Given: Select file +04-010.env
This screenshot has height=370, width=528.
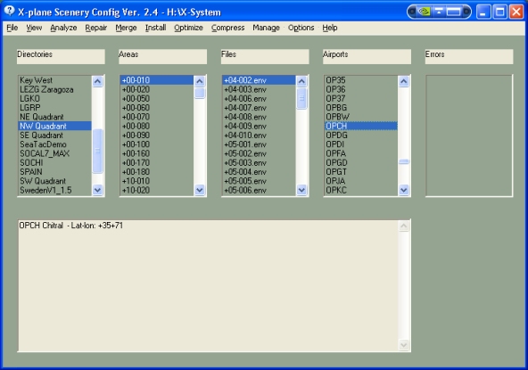Looking at the screenshot, I should click(259, 135).
